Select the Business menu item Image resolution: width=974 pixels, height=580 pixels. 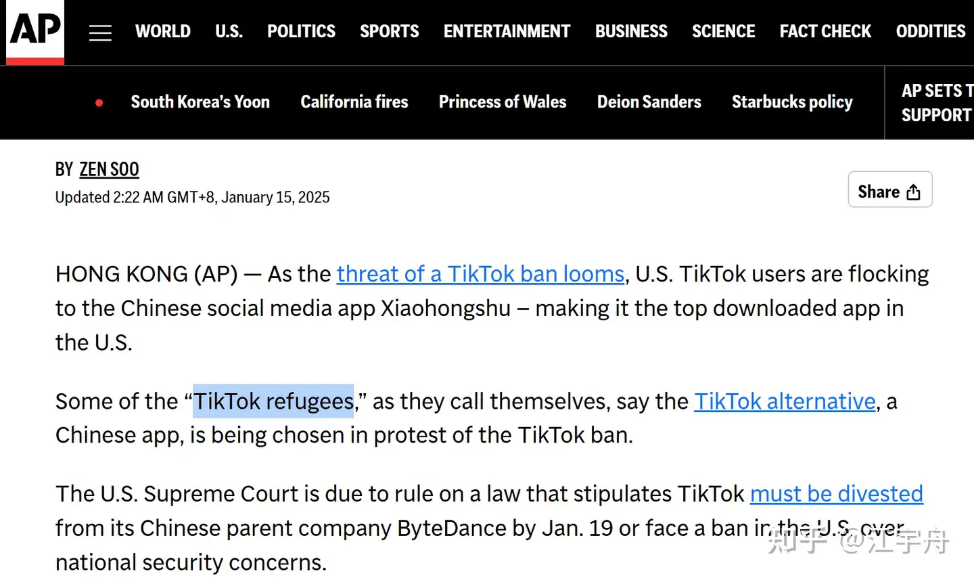click(x=631, y=32)
